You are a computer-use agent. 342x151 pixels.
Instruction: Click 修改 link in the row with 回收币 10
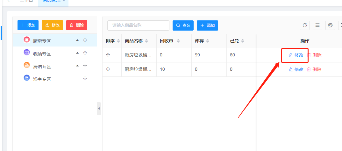[296, 70]
